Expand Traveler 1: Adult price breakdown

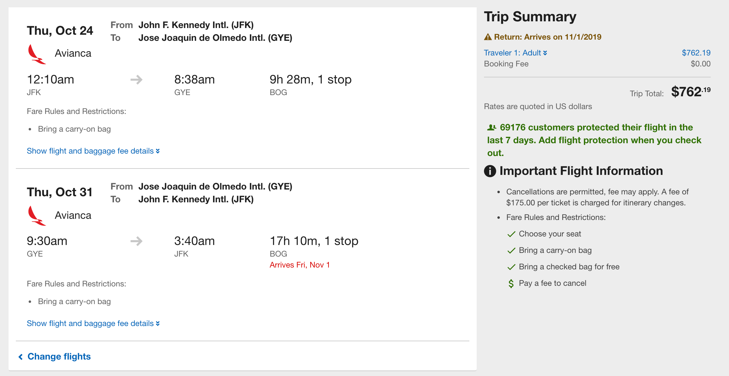click(x=515, y=53)
